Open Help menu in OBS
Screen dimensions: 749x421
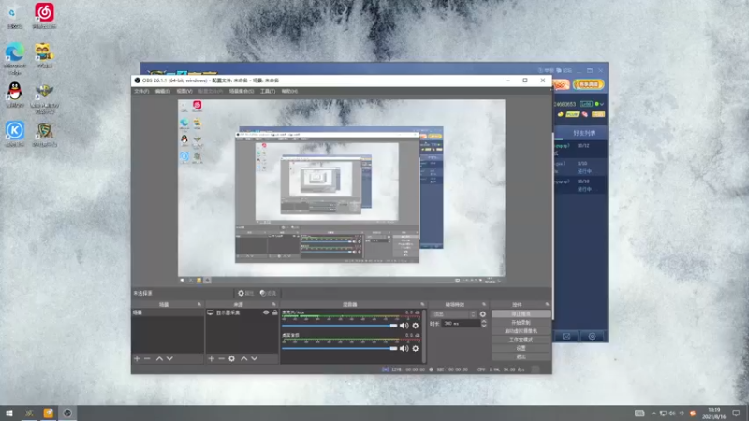(289, 91)
